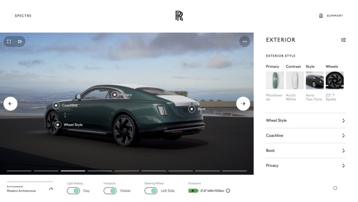The height and width of the screenshot is (202, 358).
Task: Advance to the next car view with right arrow
Action: (243, 103)
